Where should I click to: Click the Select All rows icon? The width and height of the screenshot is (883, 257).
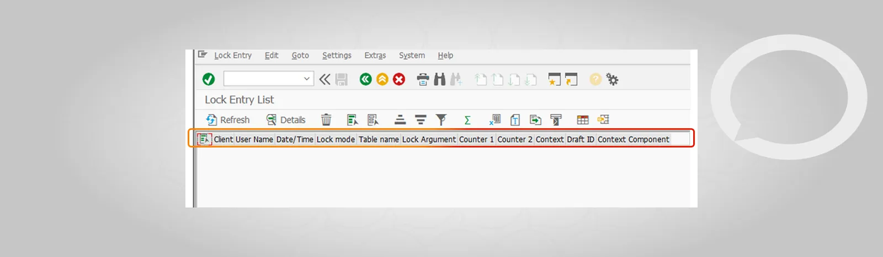(x=352, y=120)
